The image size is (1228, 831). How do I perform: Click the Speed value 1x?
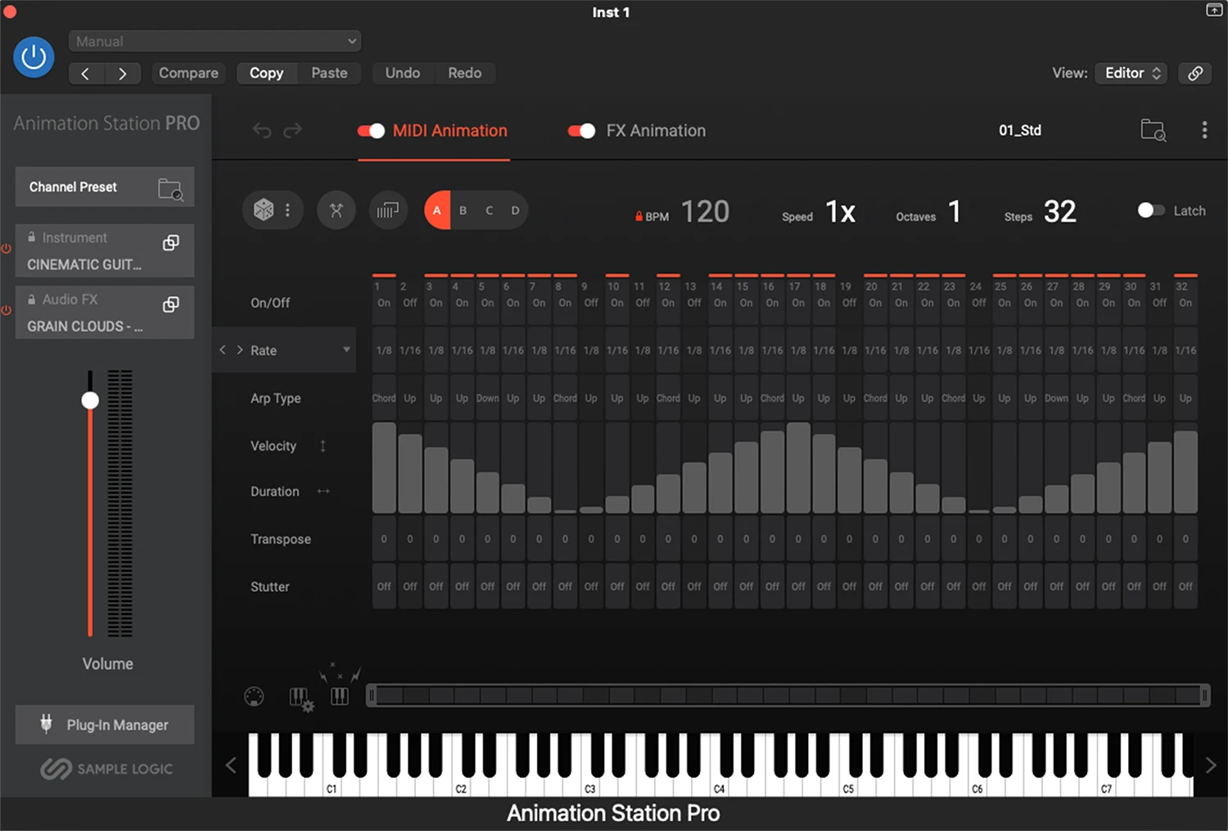840,212
